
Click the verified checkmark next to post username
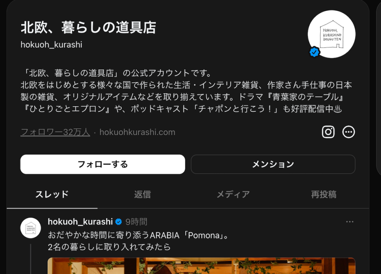coord(119,222)
